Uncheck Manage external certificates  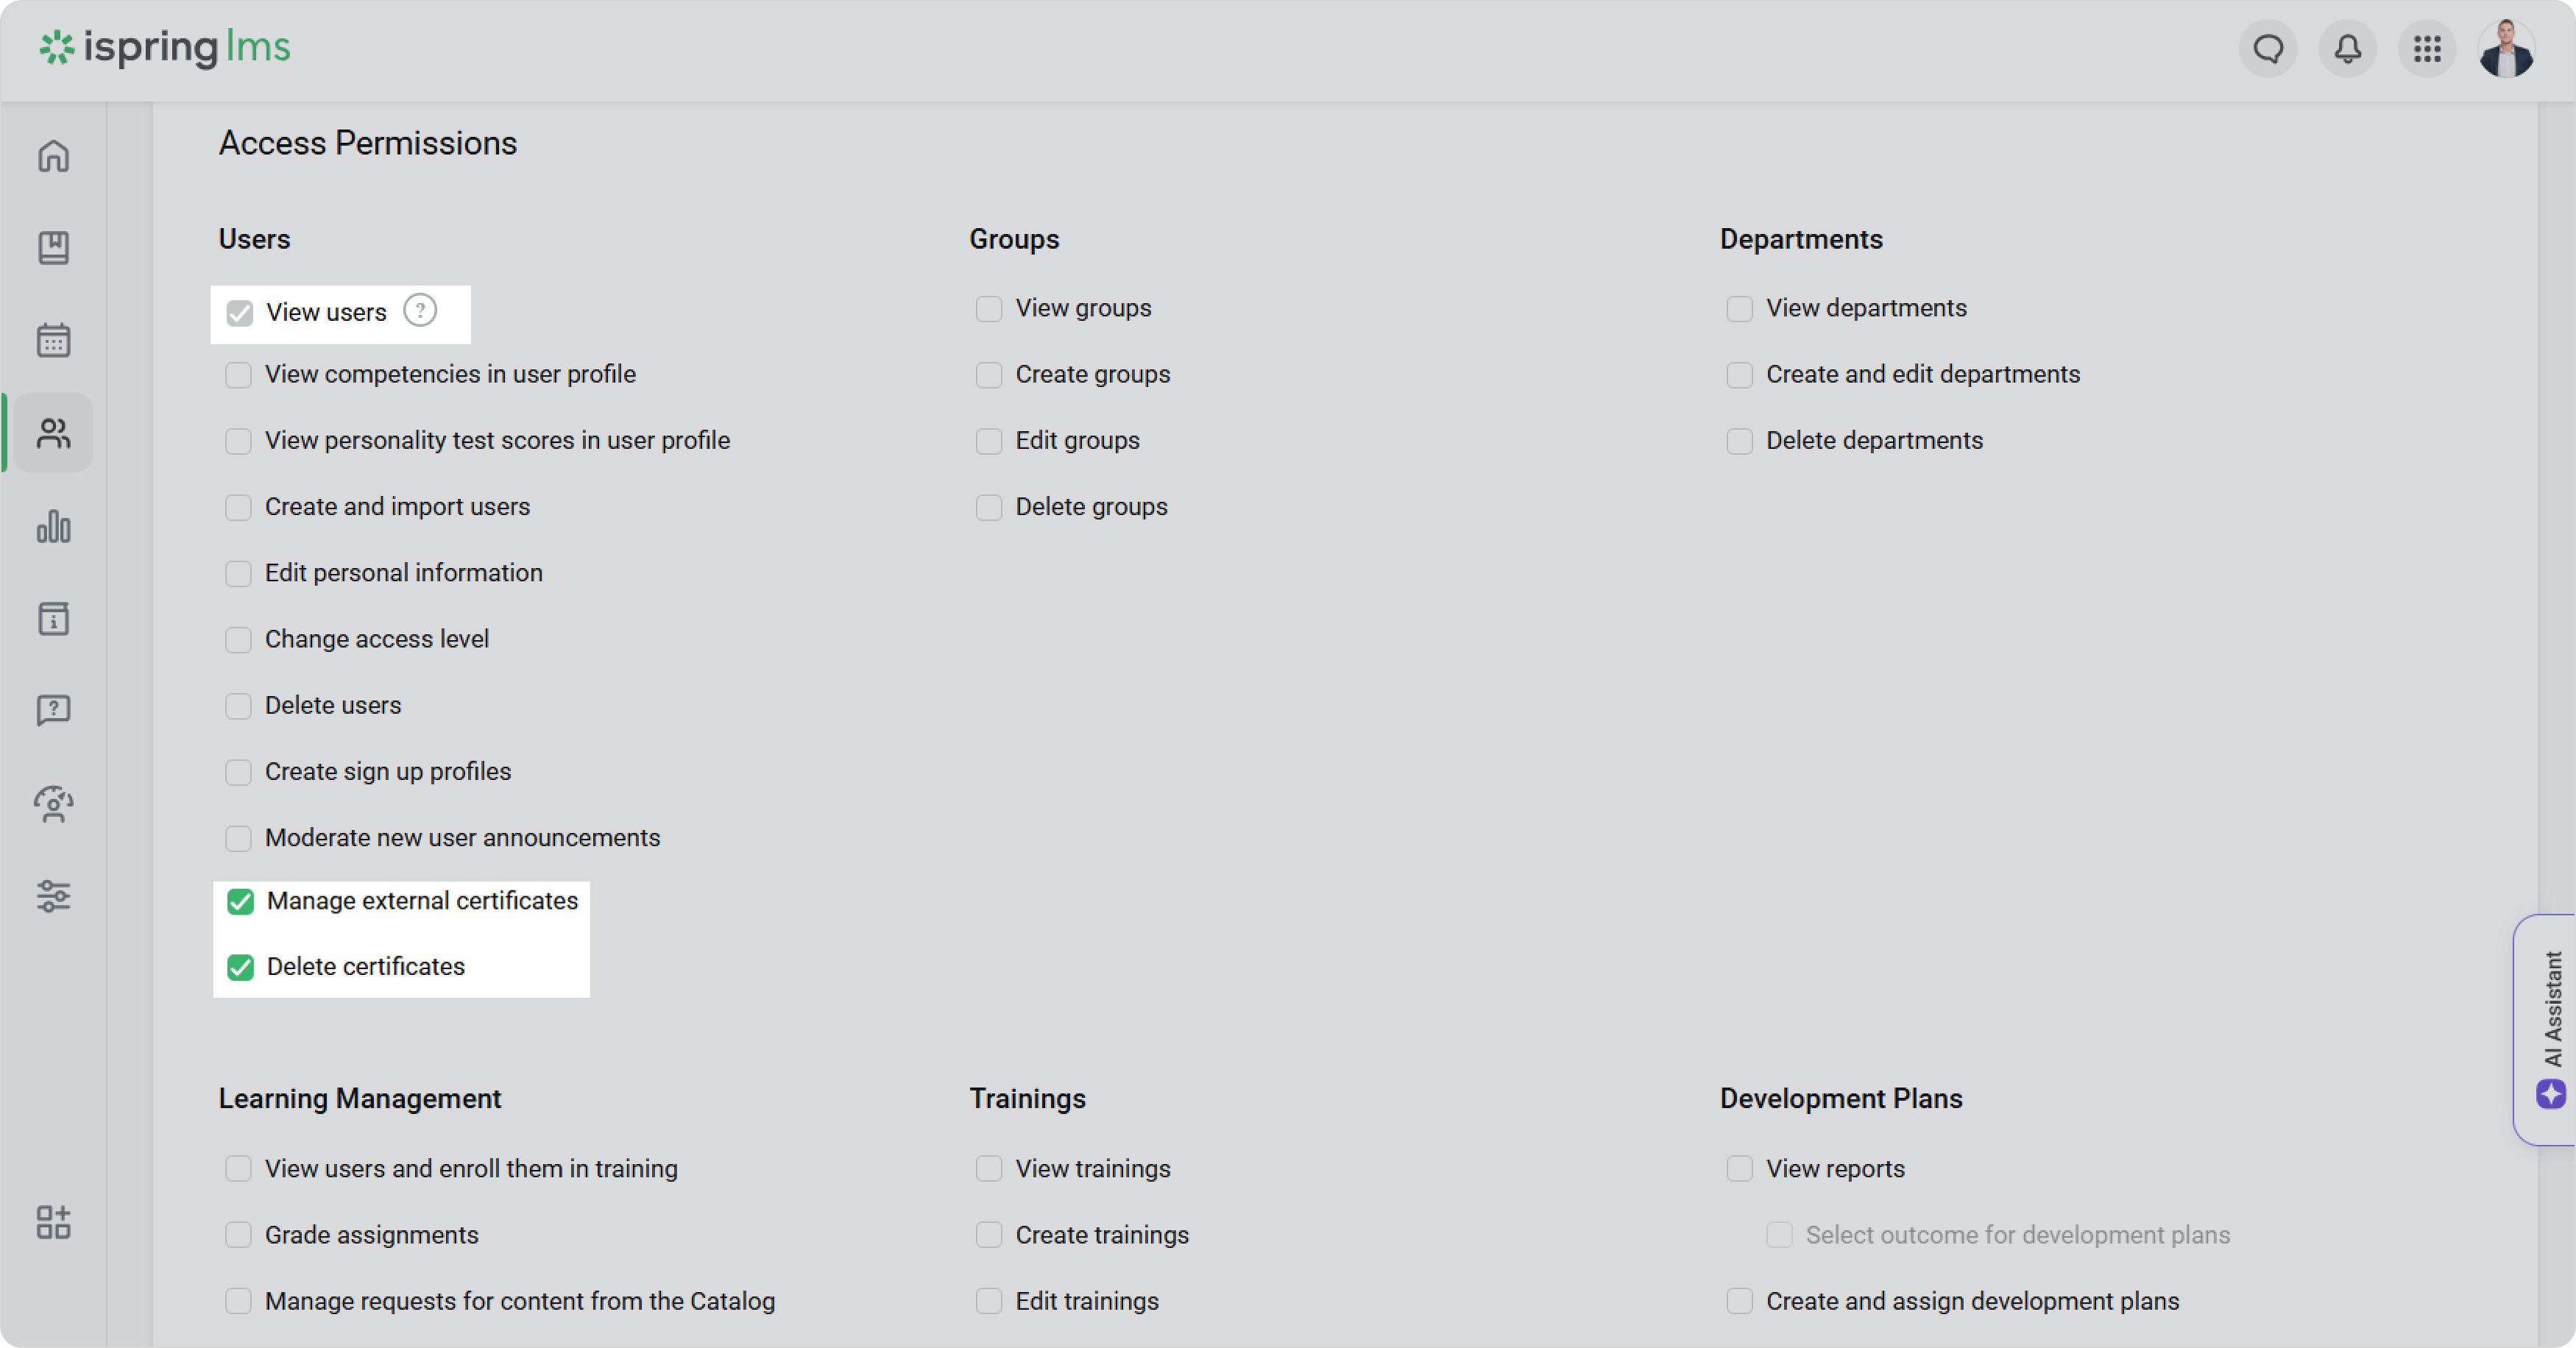coord(240,902)
